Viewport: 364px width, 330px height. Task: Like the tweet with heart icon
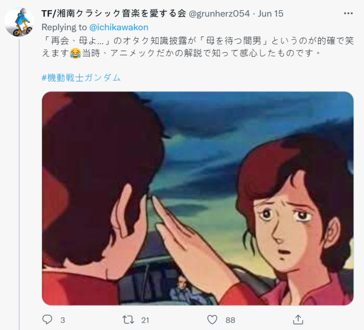212,320
